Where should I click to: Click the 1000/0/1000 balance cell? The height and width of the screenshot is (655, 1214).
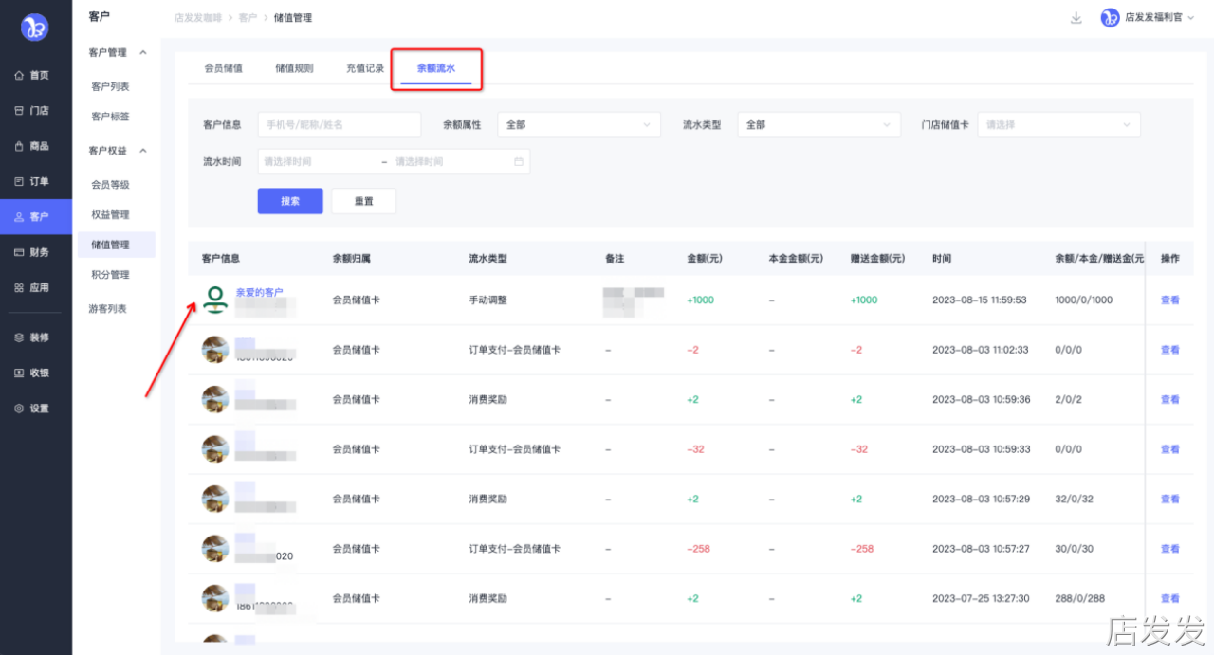1083,300
